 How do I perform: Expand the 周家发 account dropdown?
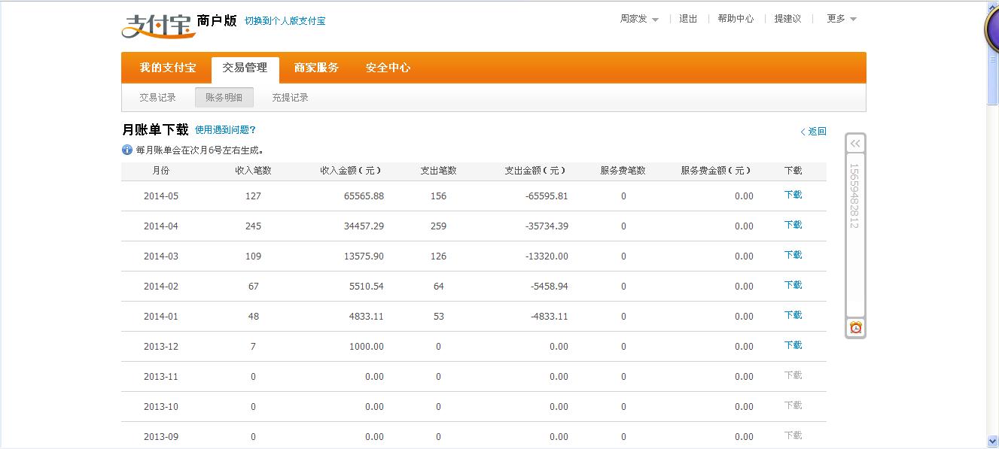click(x=639, y=19)
